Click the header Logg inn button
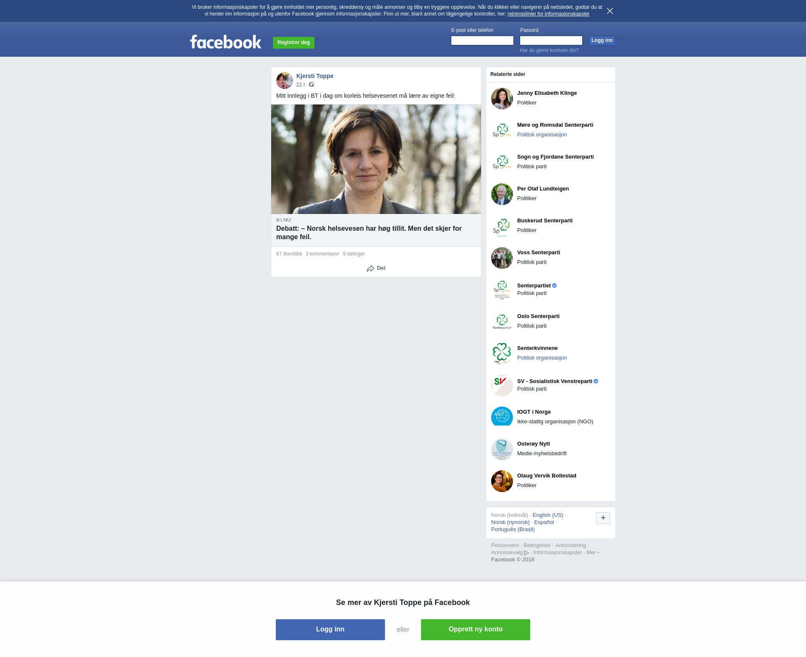The width and height of the screenshot is (806, 657). 602,40
